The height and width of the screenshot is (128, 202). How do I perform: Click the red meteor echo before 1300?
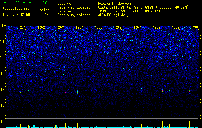coord(189,91)
